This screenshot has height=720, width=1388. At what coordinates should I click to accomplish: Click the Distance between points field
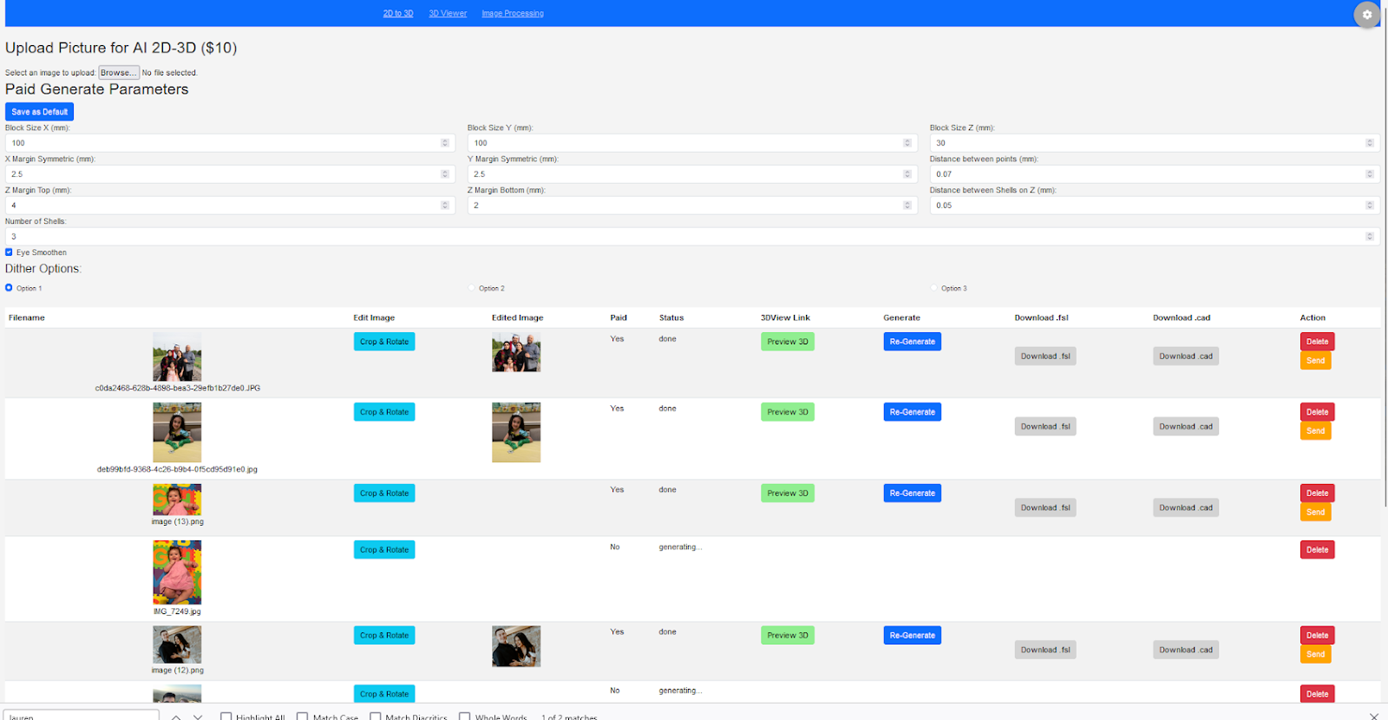(x=1145, y=174)
